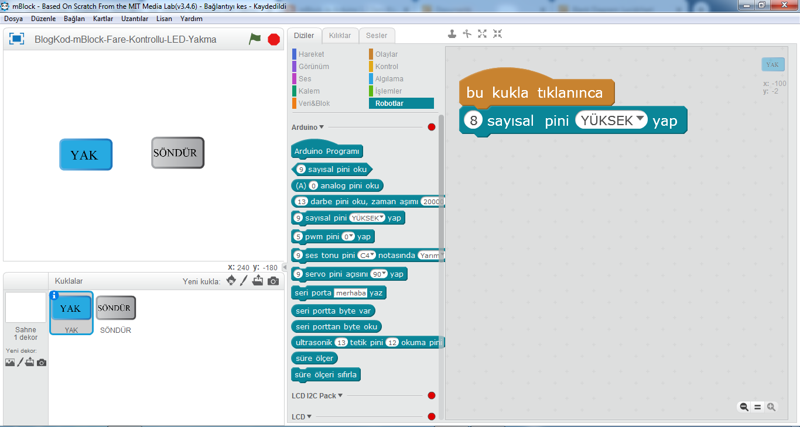Viewport: 800px width, 427px height.
Task: Click the merhaba text field
Action: (351, 293)
